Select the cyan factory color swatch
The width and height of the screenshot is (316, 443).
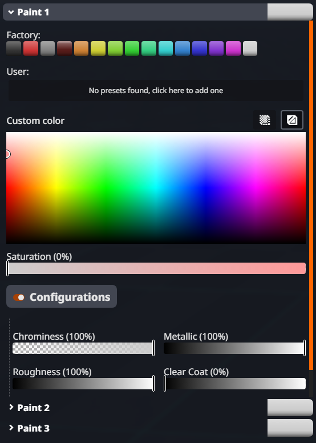(165, 49)
